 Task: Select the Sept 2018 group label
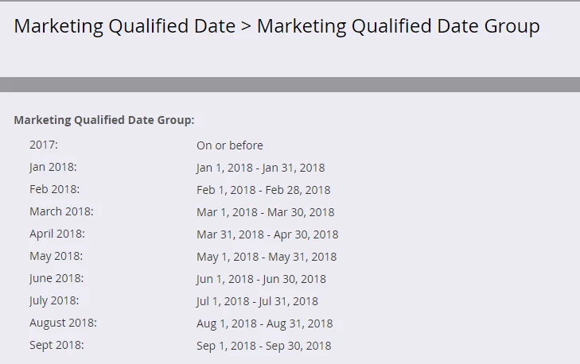click(x=56, y=345)
